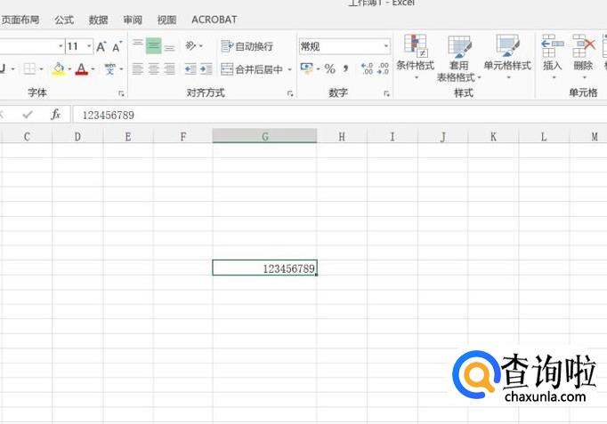
Task: Align cell text to the left
Action: coord(138,69)
